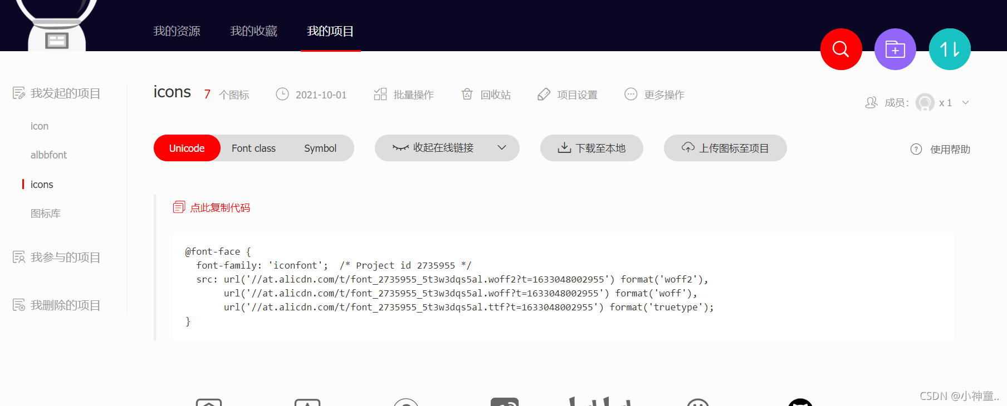Viewport: 1007px width, 406px height.
Task: Switch to Font class format
Action: coord(253,148)
